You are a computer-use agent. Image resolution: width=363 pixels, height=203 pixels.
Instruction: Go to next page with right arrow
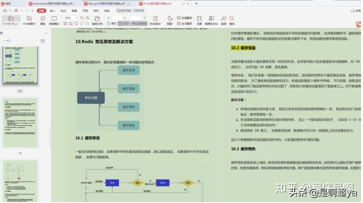click(x=145, y=18)
